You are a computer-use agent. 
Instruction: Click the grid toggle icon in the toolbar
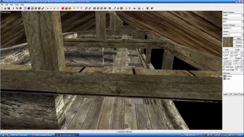pyautogui.click(x=110, y=8)
